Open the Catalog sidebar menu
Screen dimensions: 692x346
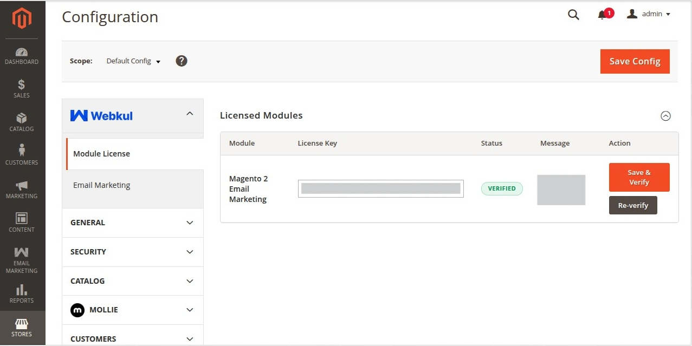pos(22,123)
